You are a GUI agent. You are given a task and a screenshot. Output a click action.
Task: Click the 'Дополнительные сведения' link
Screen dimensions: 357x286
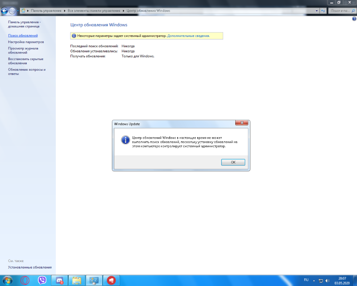tap(188, 36)
